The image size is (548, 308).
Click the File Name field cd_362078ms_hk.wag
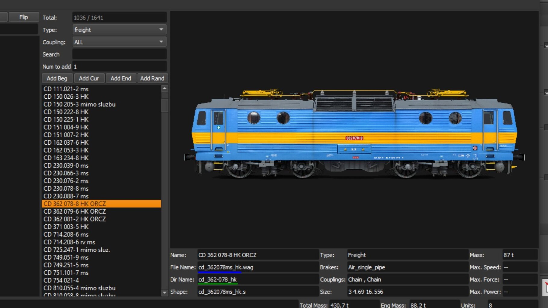258,267
